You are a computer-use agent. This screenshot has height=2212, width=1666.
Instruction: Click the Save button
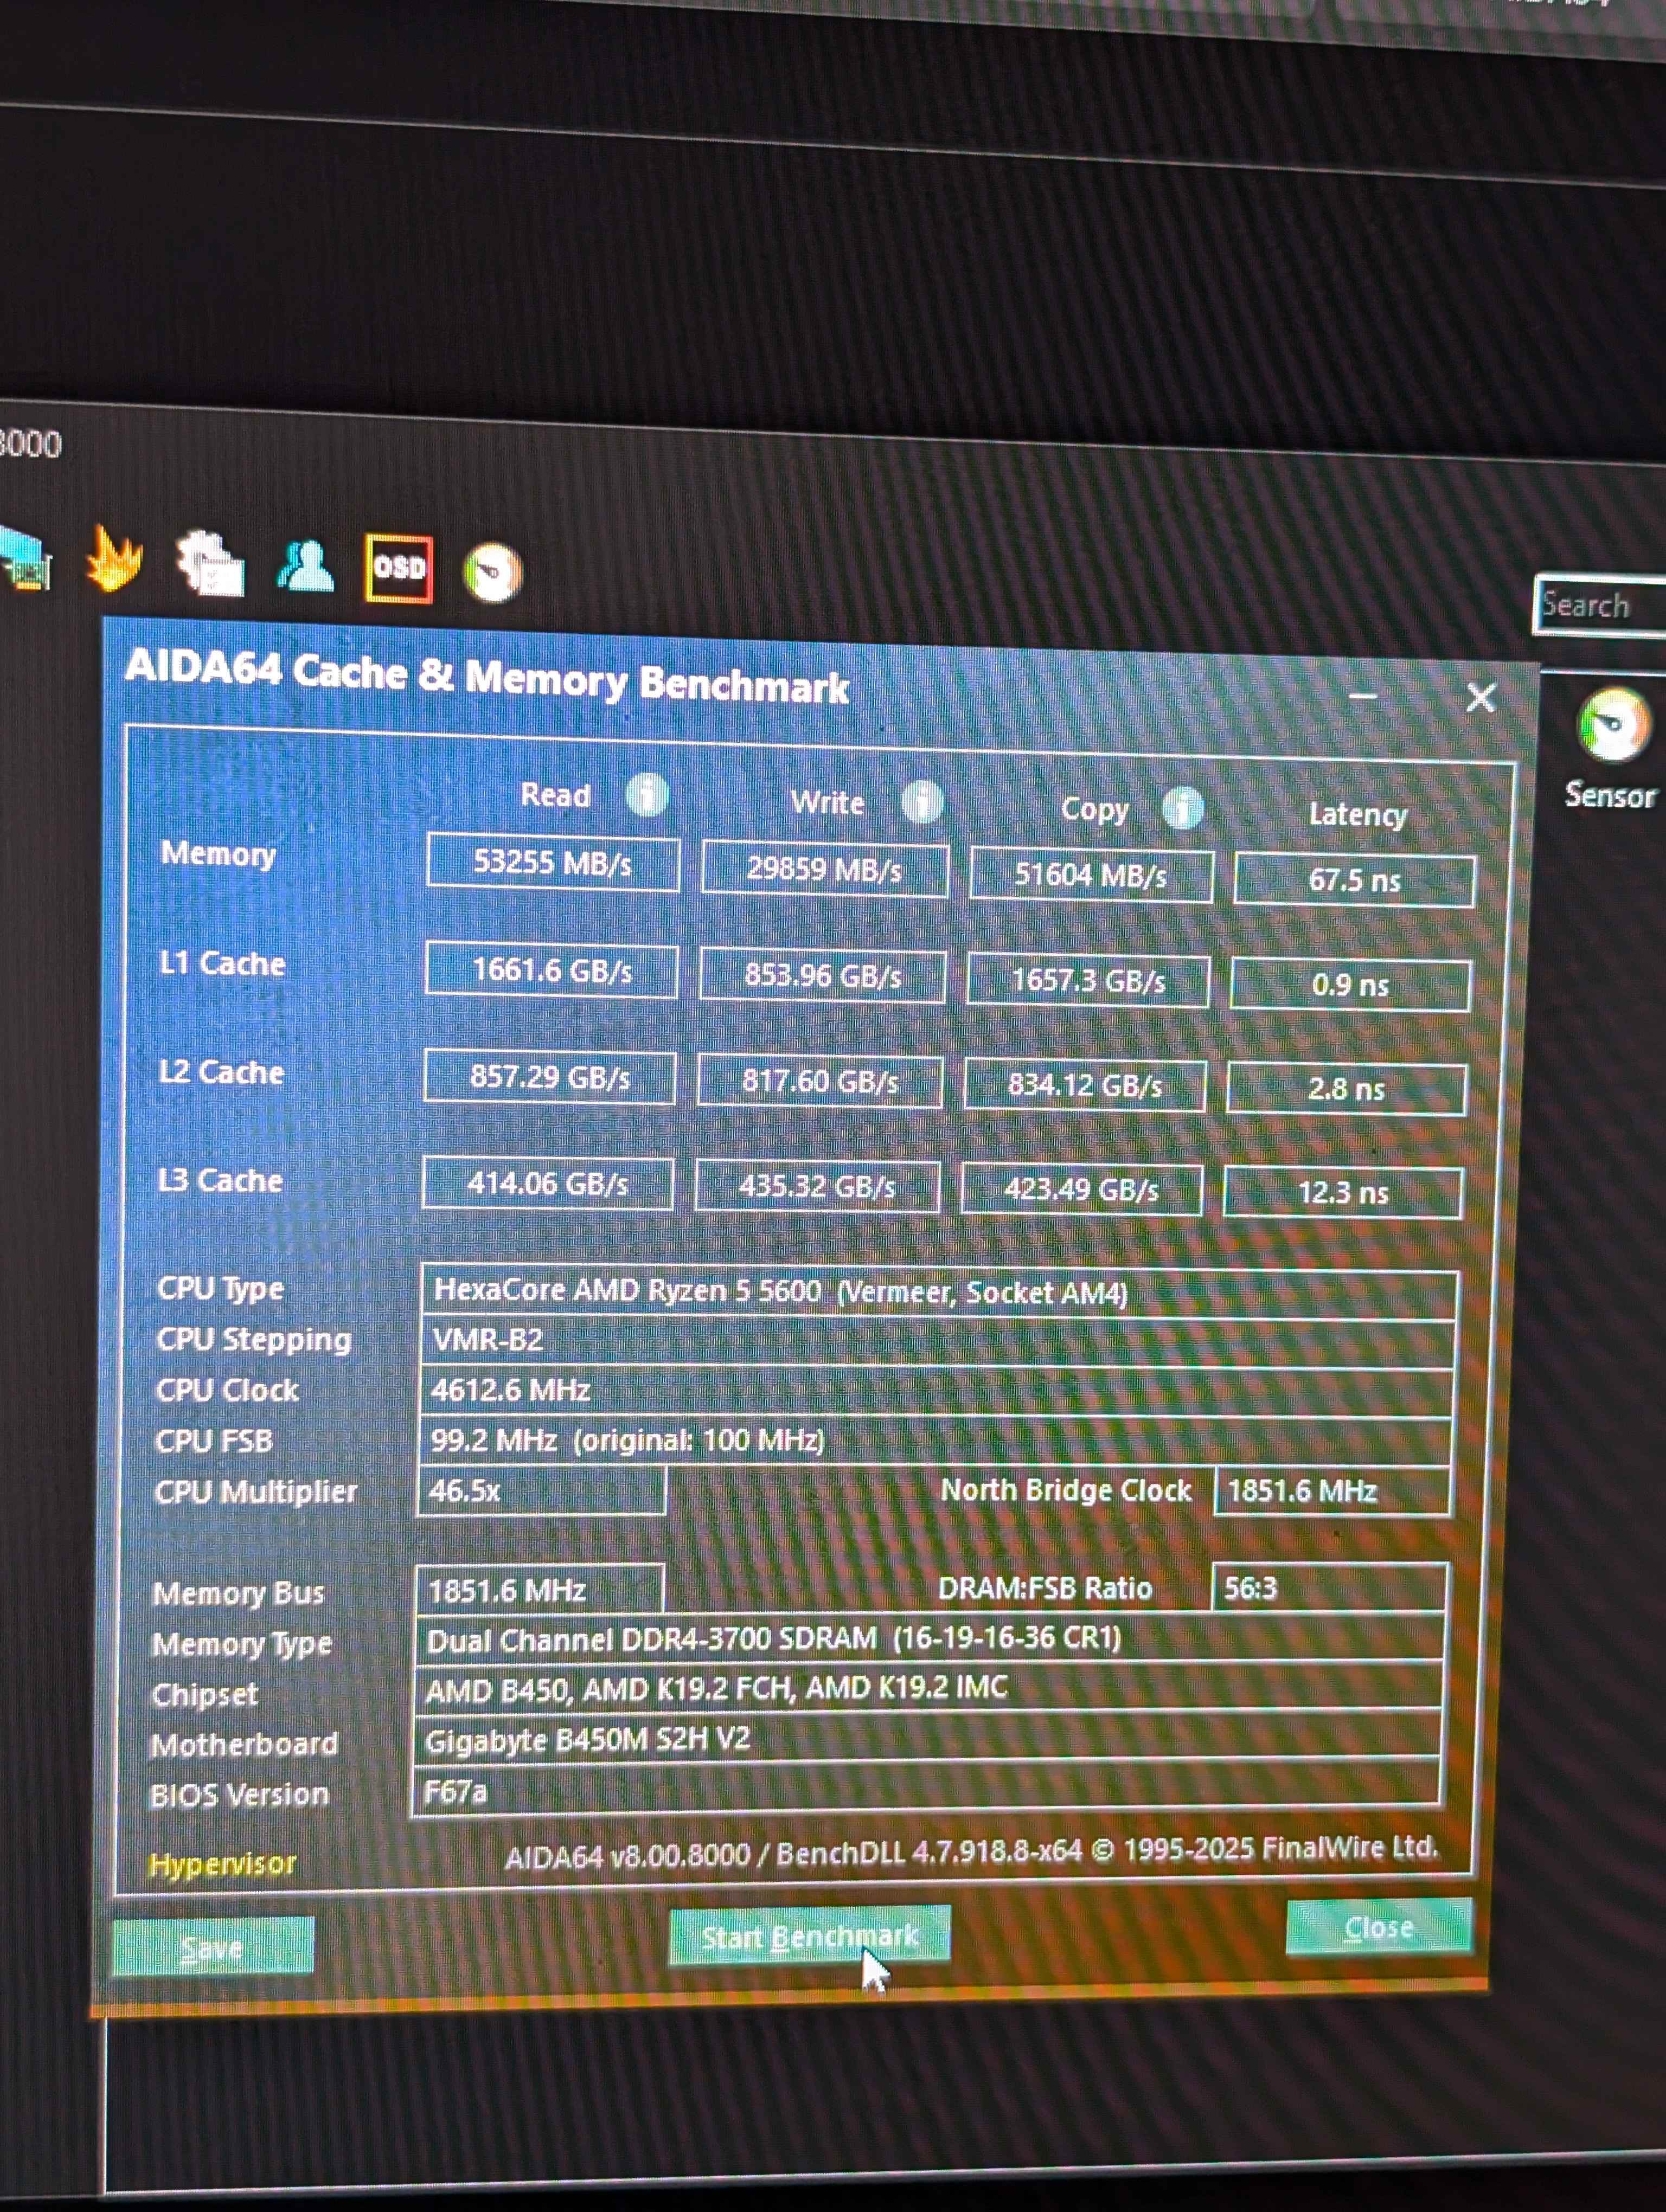click(213, 1946)
